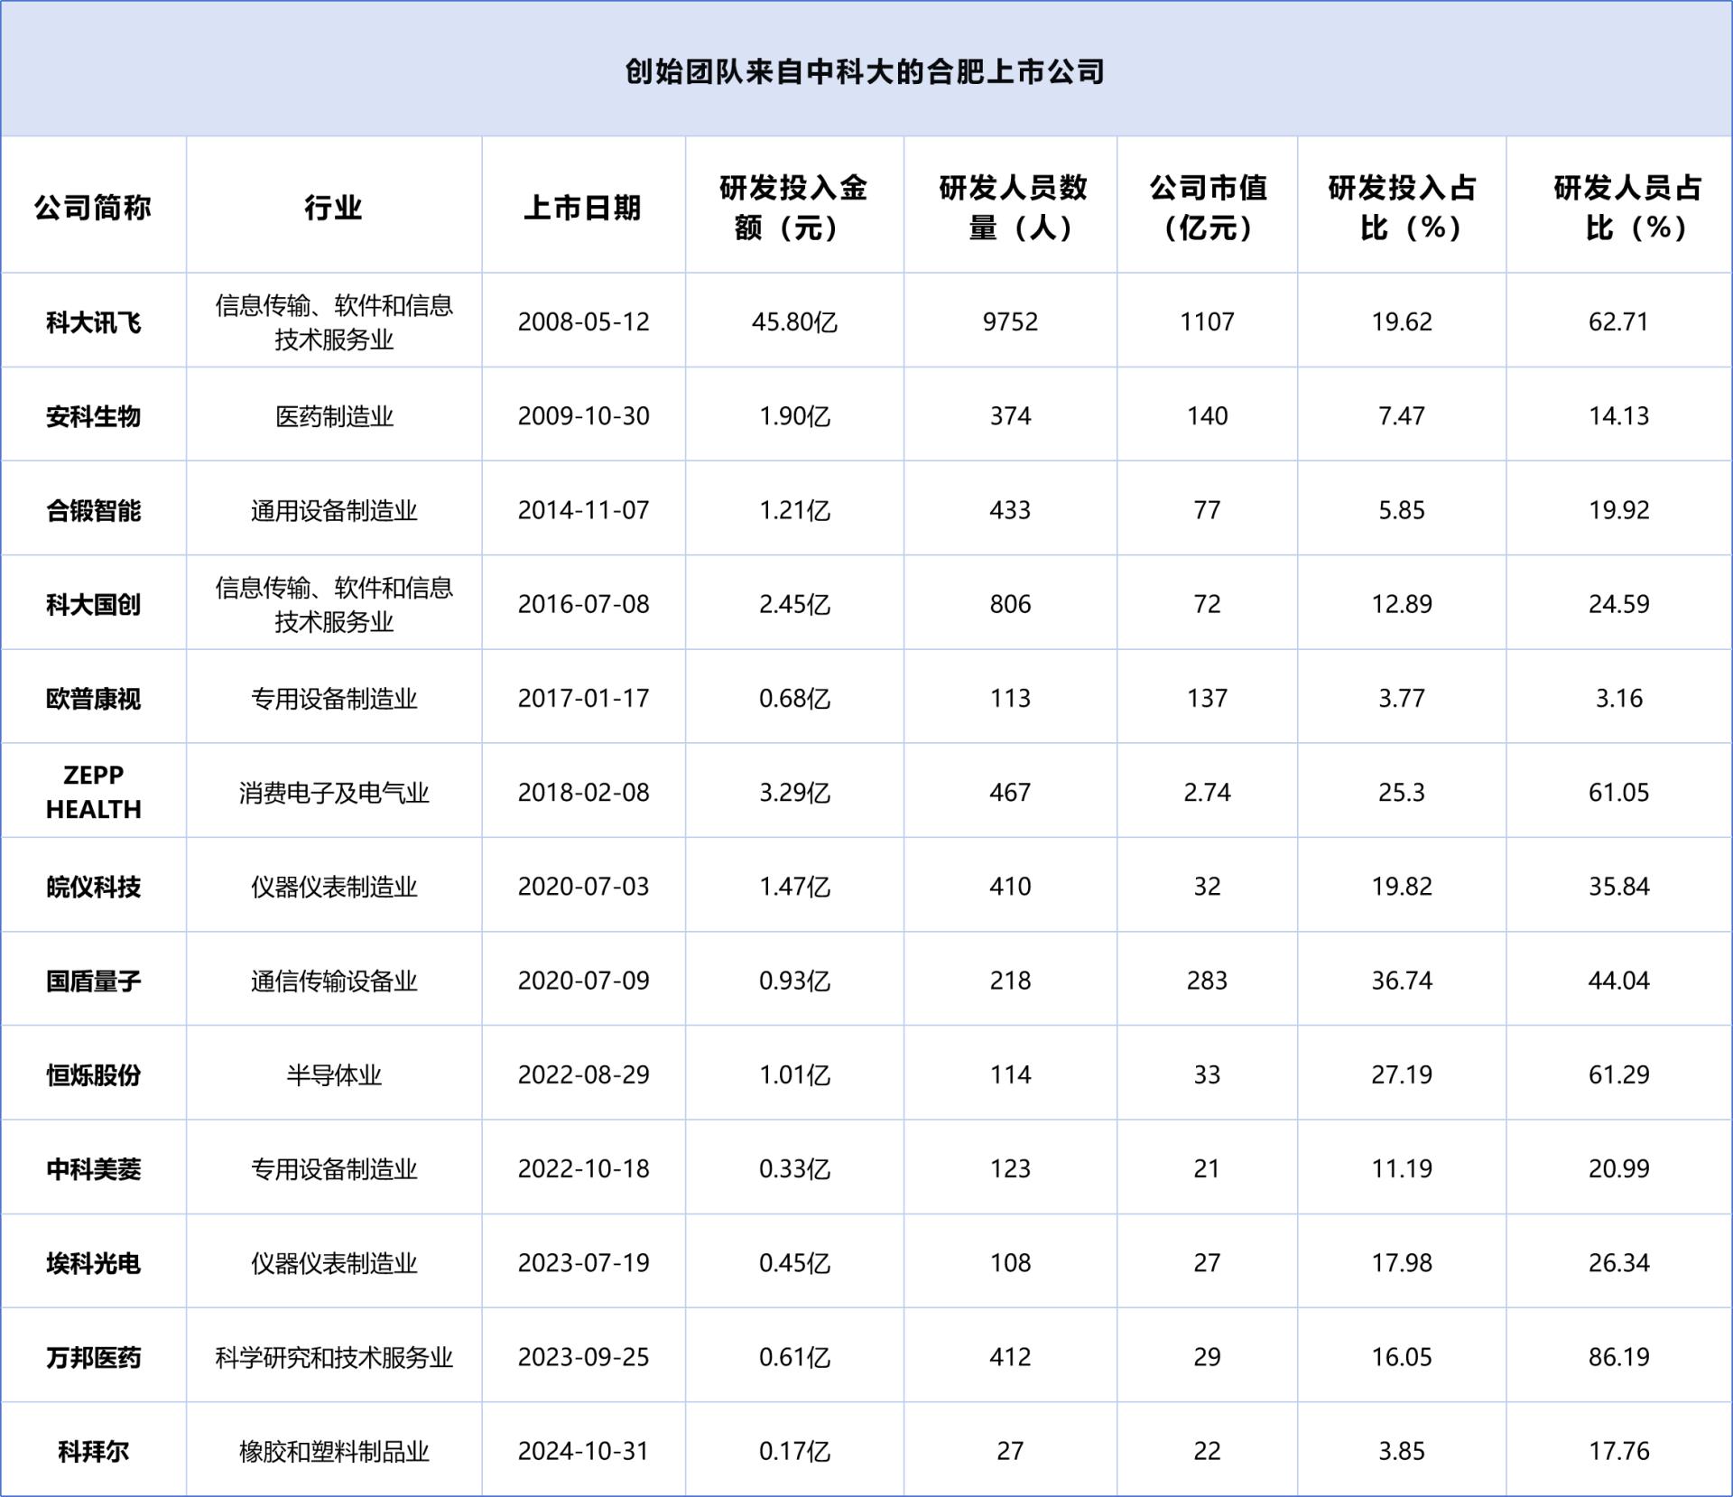Select the 45.80亿 R&D amount cell

click(794, 322)
